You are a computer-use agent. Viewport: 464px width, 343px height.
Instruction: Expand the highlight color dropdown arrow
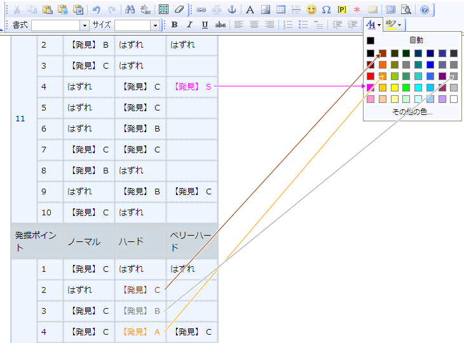click(400, 25)
